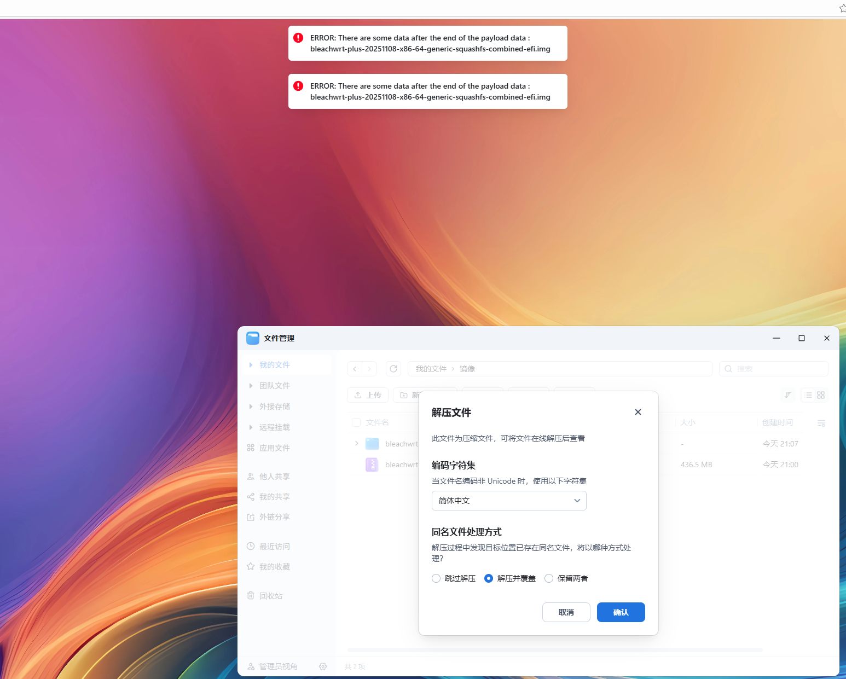Click 镜像 in the breadcrumb path
Screen dimensions: 846x679
(467, 369)
